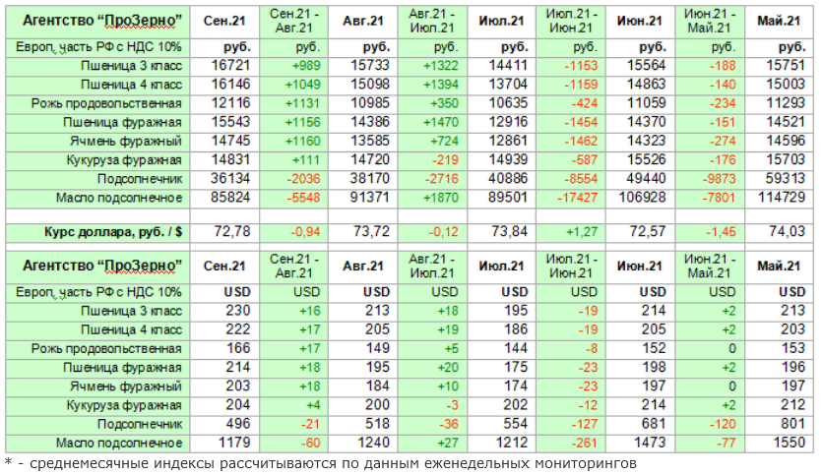This screenshot has width=822, height=475.
Task: Select 'Рожь продовольственная' label in the USD table
Action: point(106,349)
